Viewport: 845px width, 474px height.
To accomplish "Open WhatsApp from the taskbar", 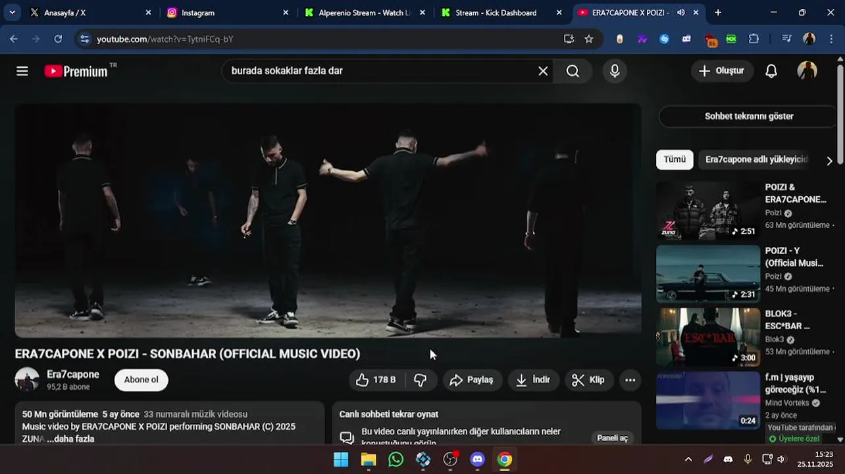I will pyautogui.click(x=396, y=460).
